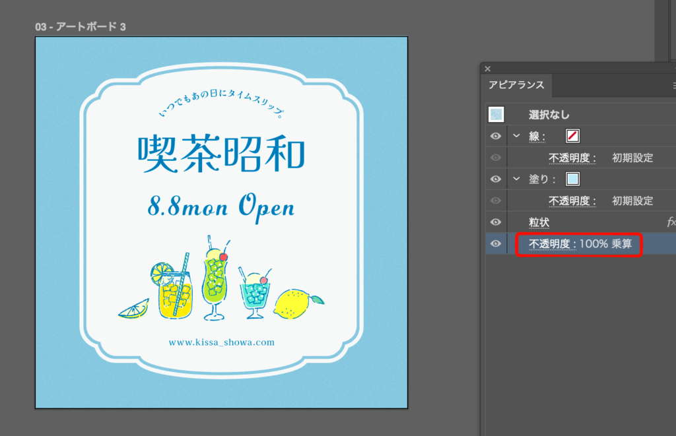The width and height of the screenshot is (676, 436).
Task: Click the 不透明度 link under the 線 row
Action: (572, 158)
